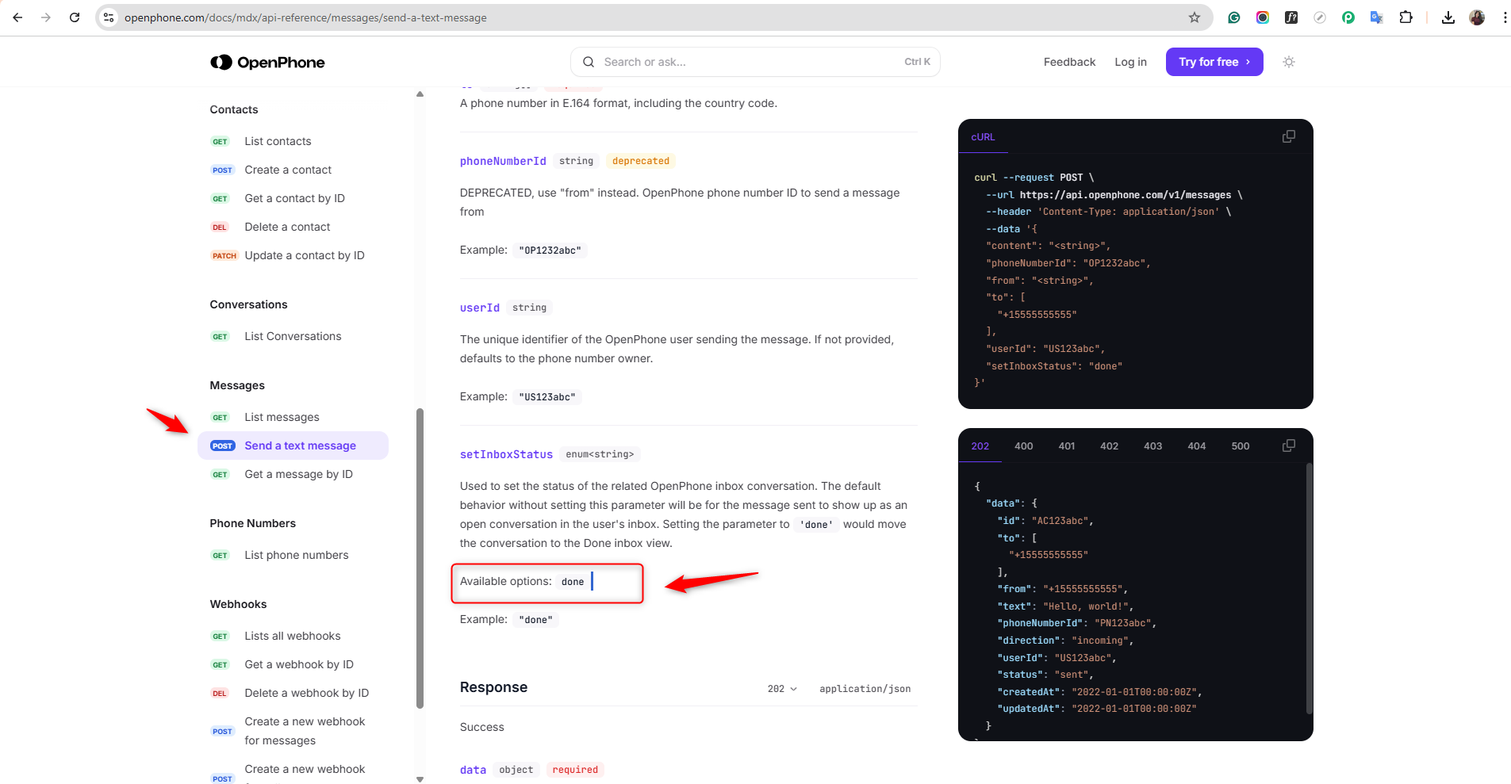Open the Chrome profile avatar
Image resolution: width=1511 pixels, height=784 pixels.
tap(1477, 17)
